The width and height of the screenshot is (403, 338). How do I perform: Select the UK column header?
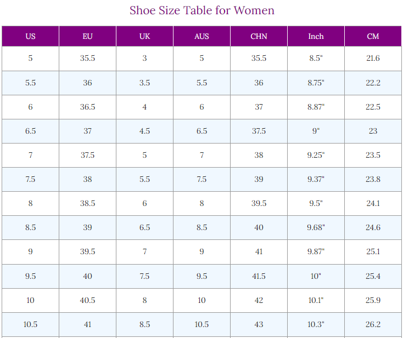(144, 37)
